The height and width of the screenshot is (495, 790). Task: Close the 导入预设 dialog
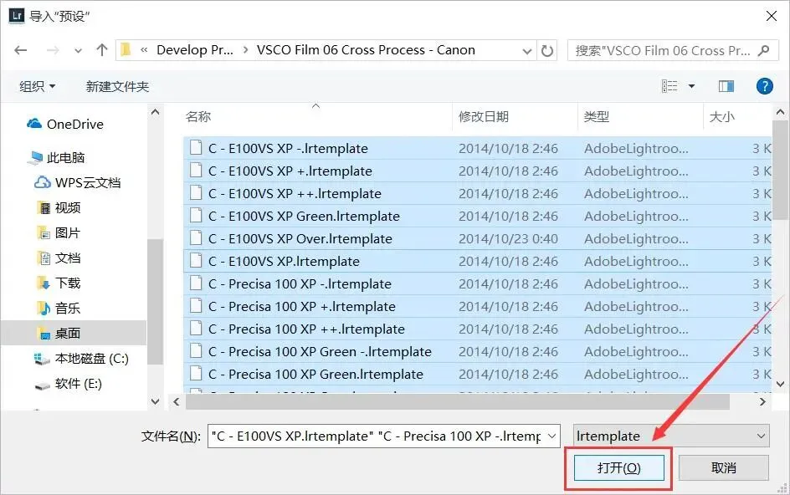tap(771, 16)
